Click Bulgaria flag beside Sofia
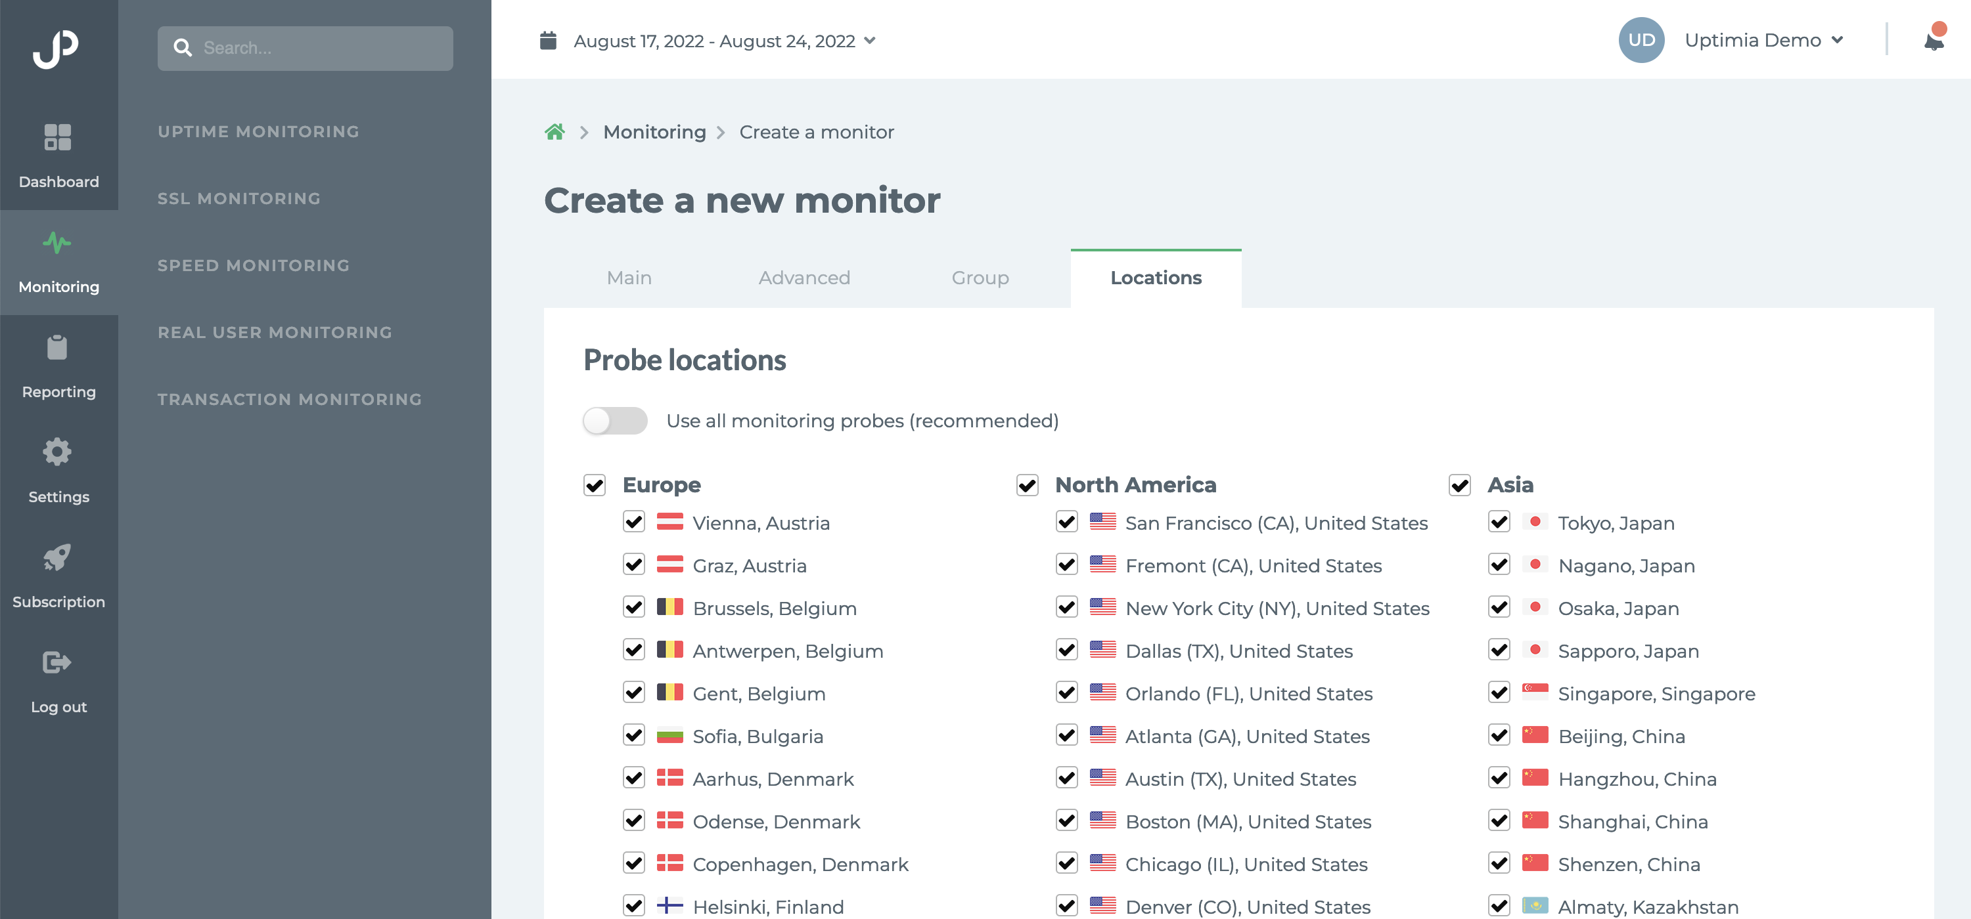 (x=669, y=735)
